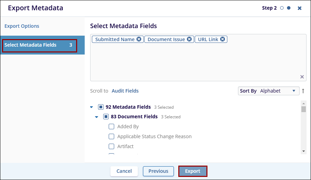
Task: Open the Export Options step
Action: pyautogui.click(x=22, y=26)
